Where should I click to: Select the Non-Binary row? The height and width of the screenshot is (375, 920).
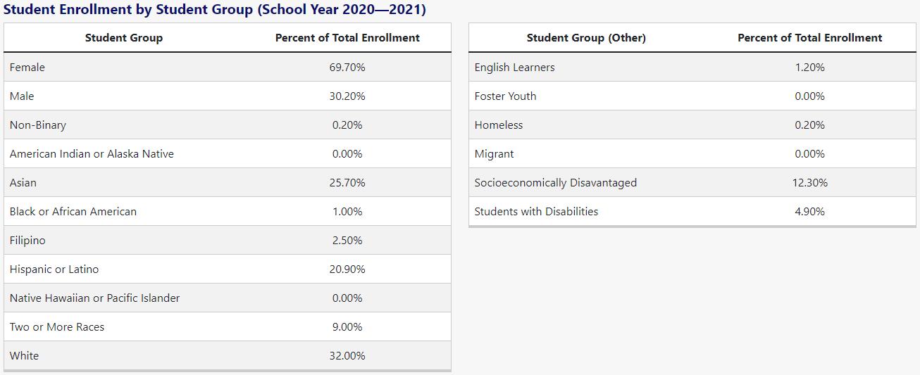pos(228,125)
